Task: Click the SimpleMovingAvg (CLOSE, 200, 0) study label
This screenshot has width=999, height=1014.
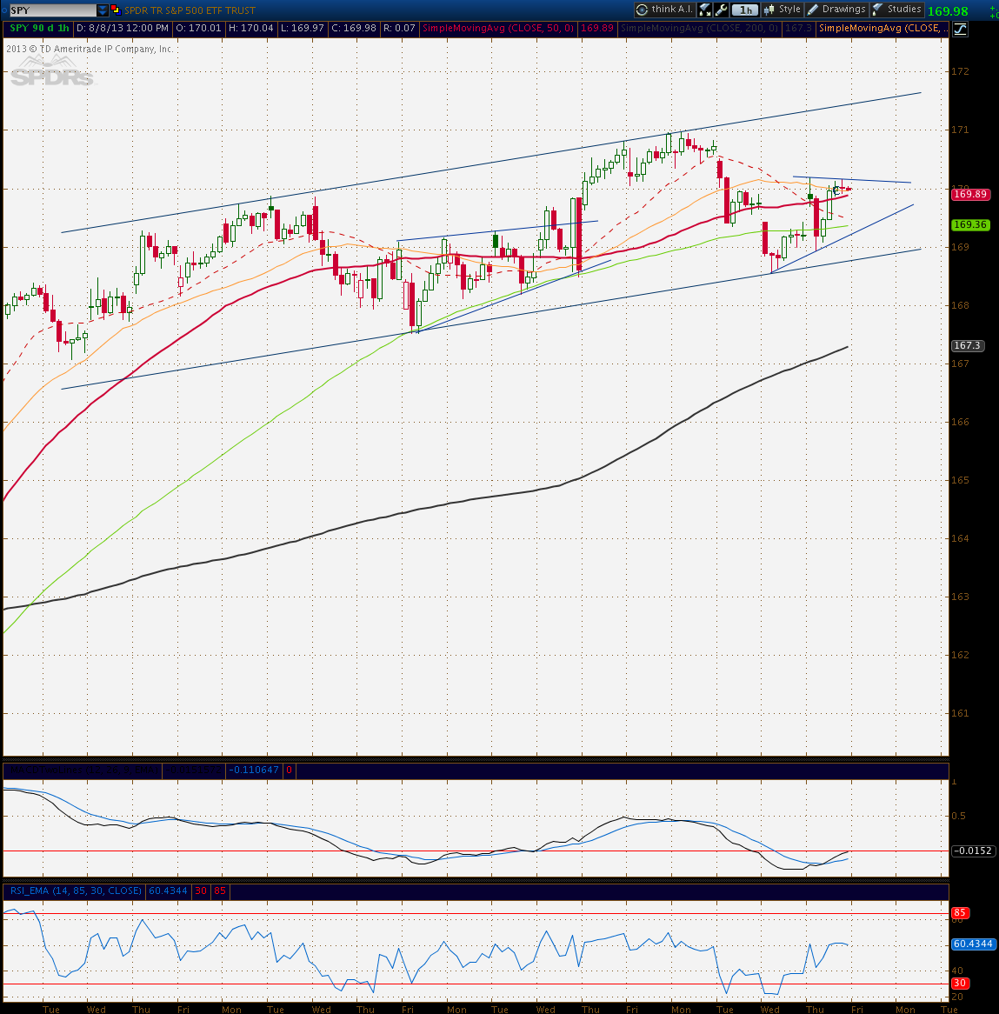Action: (699, 29)
